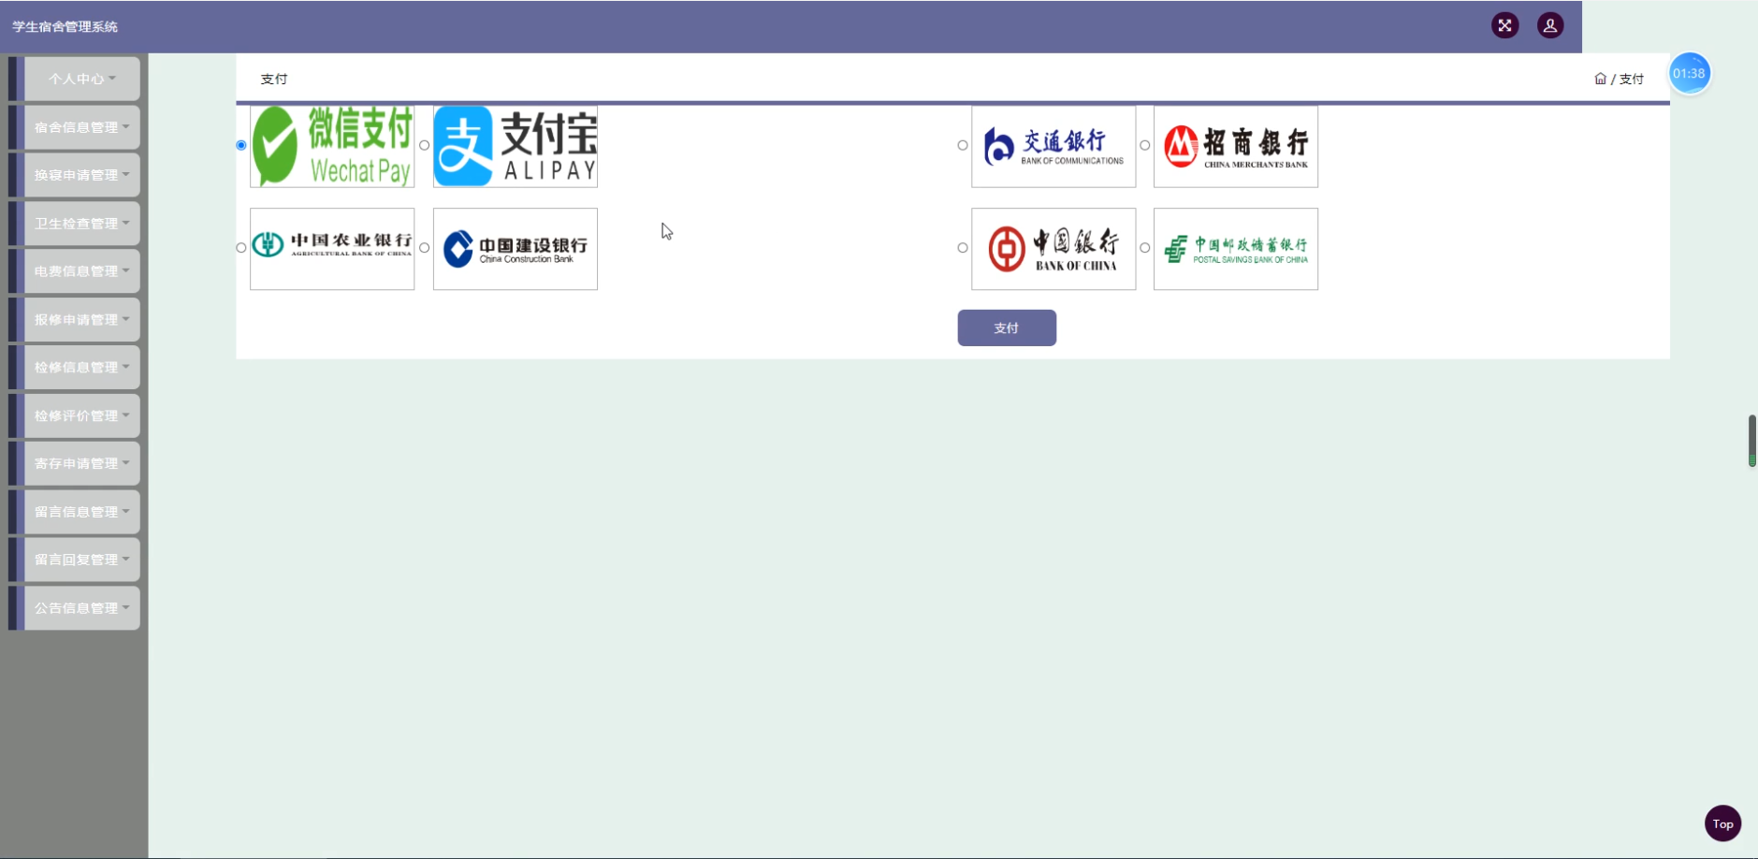This screenshot has height=859, width=1758.
Task: Expand the 检修信息管理 sidebar menu
Action: tap(82, 368)
